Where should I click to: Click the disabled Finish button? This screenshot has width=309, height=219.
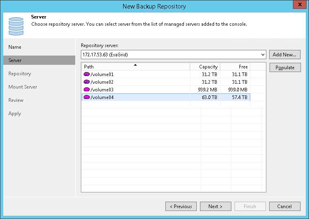tap(250, 207)
